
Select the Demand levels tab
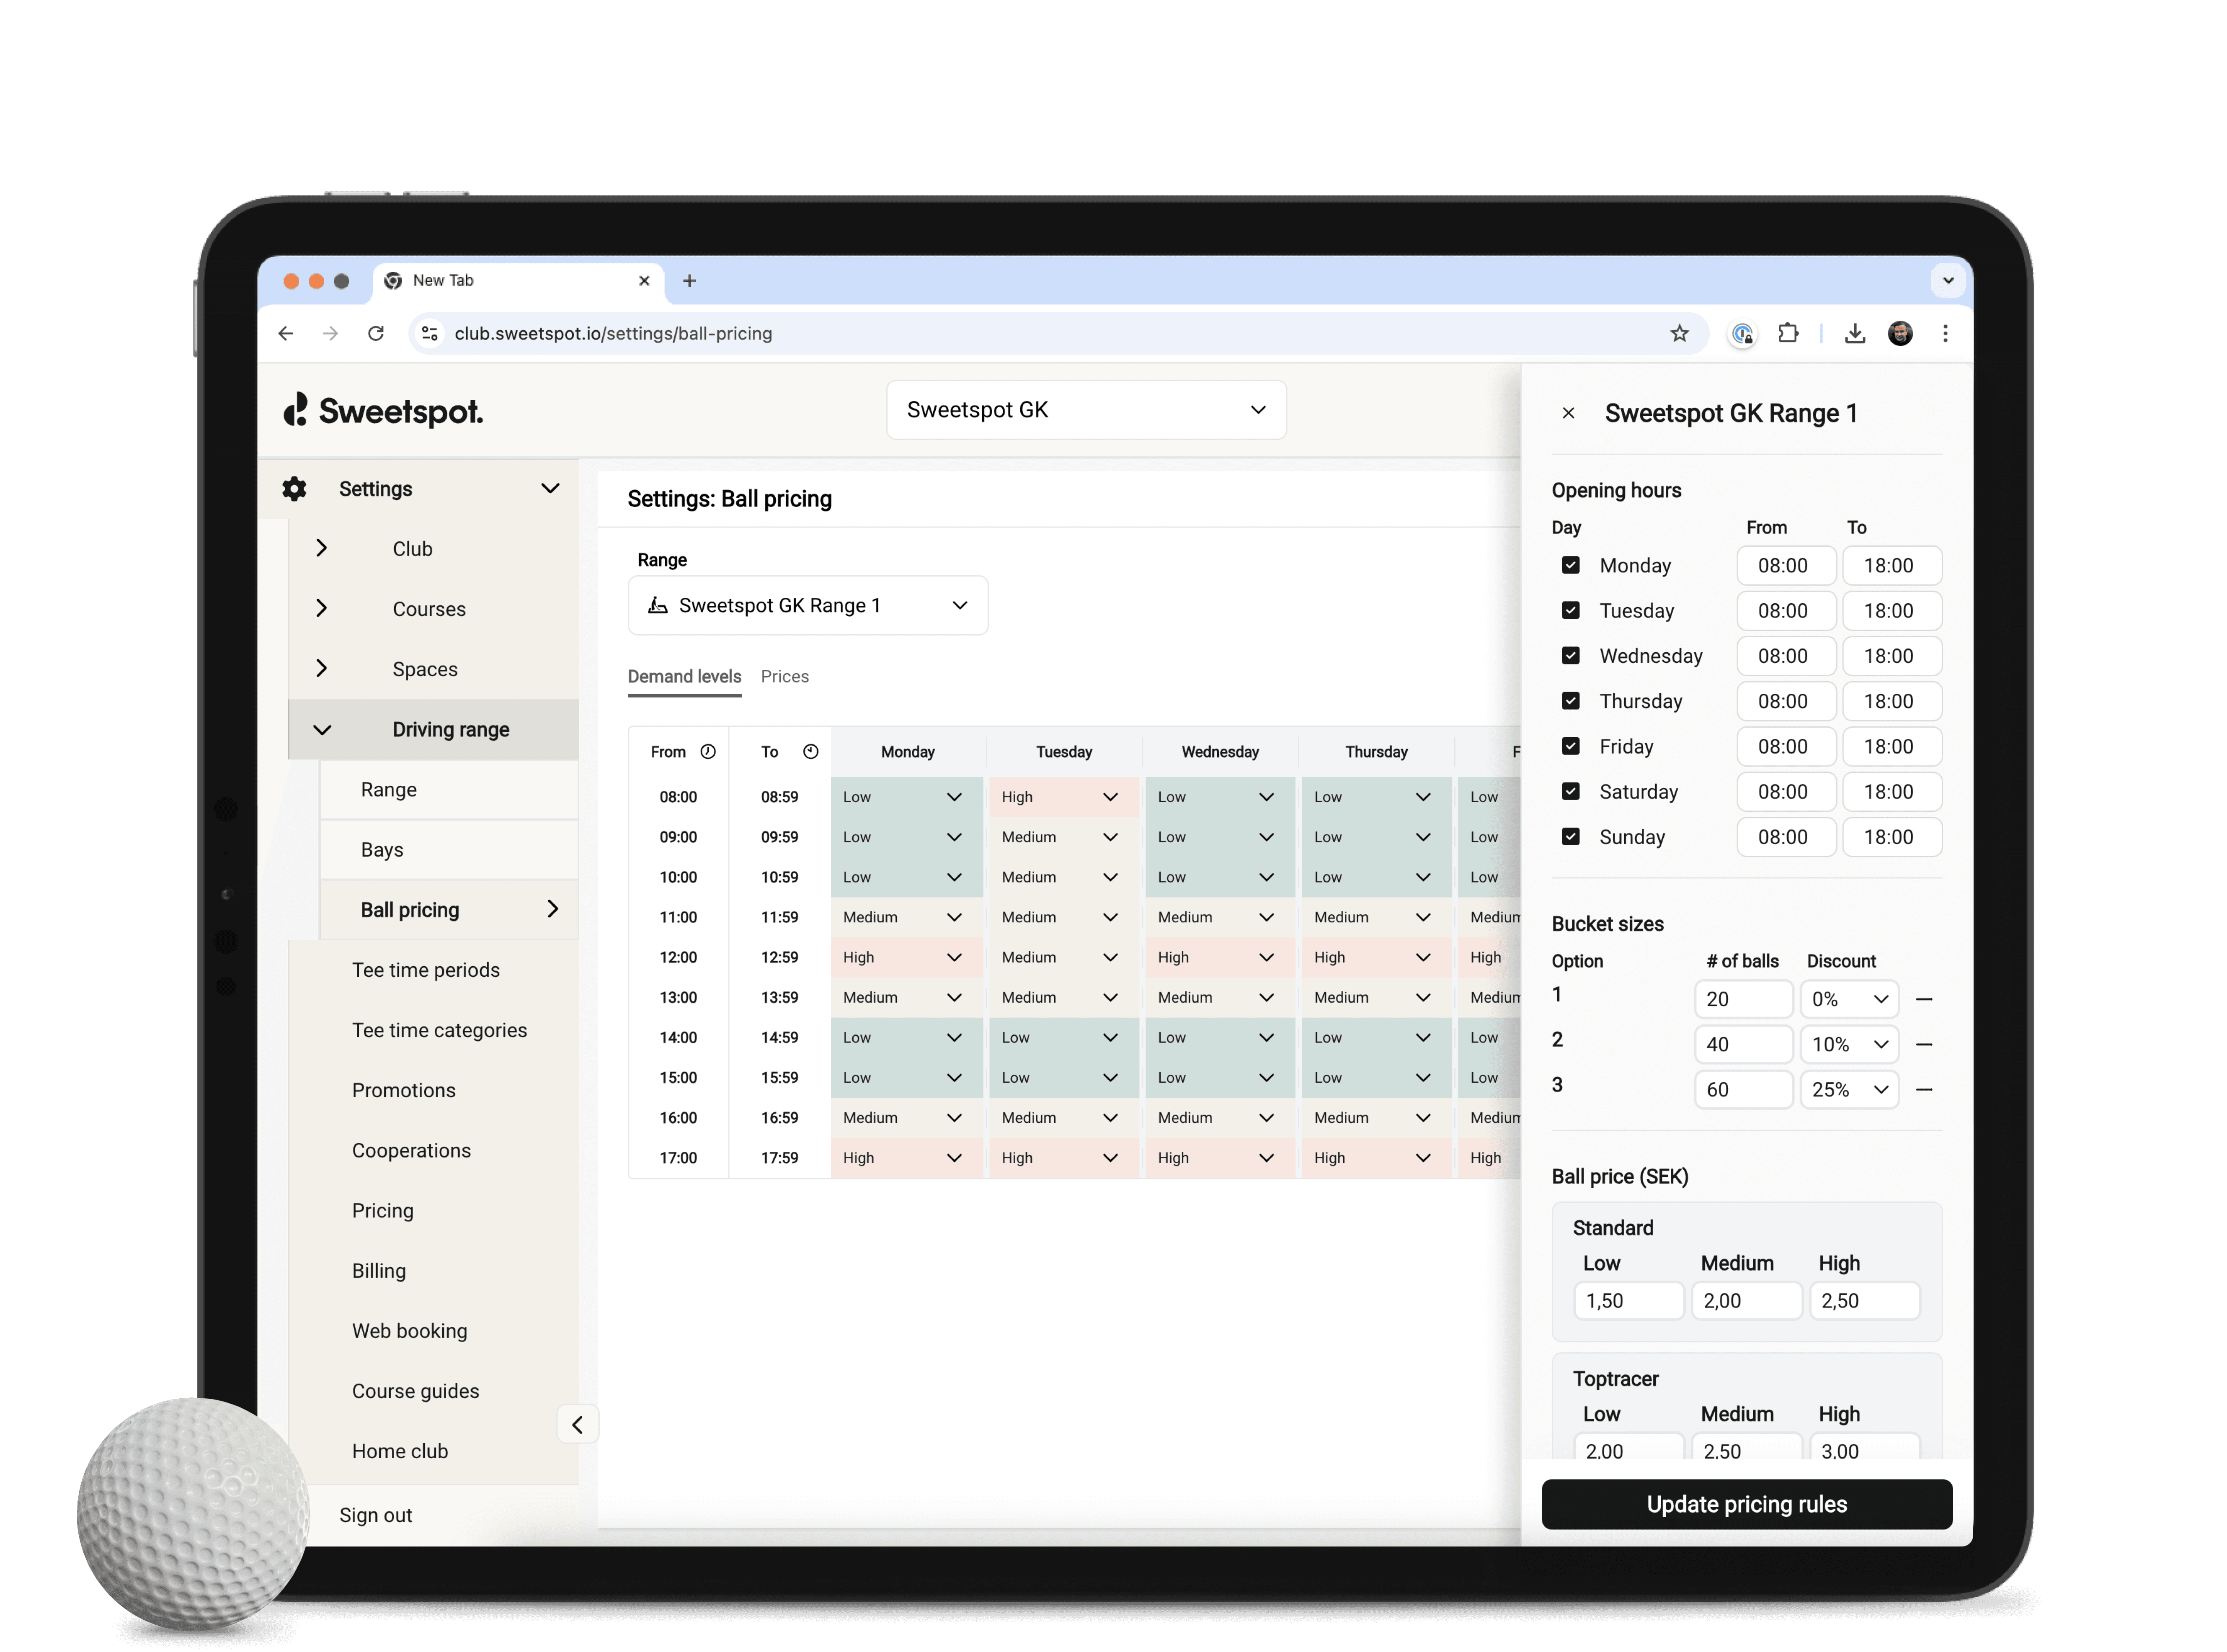(x=684, y=675)
